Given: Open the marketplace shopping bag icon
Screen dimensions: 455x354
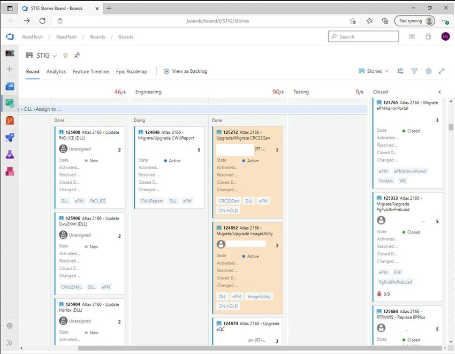Looking at the screenshot, I should [428, 36].
